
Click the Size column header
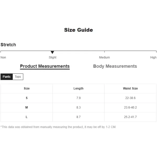pyautogui.click(x=27, y=88)
